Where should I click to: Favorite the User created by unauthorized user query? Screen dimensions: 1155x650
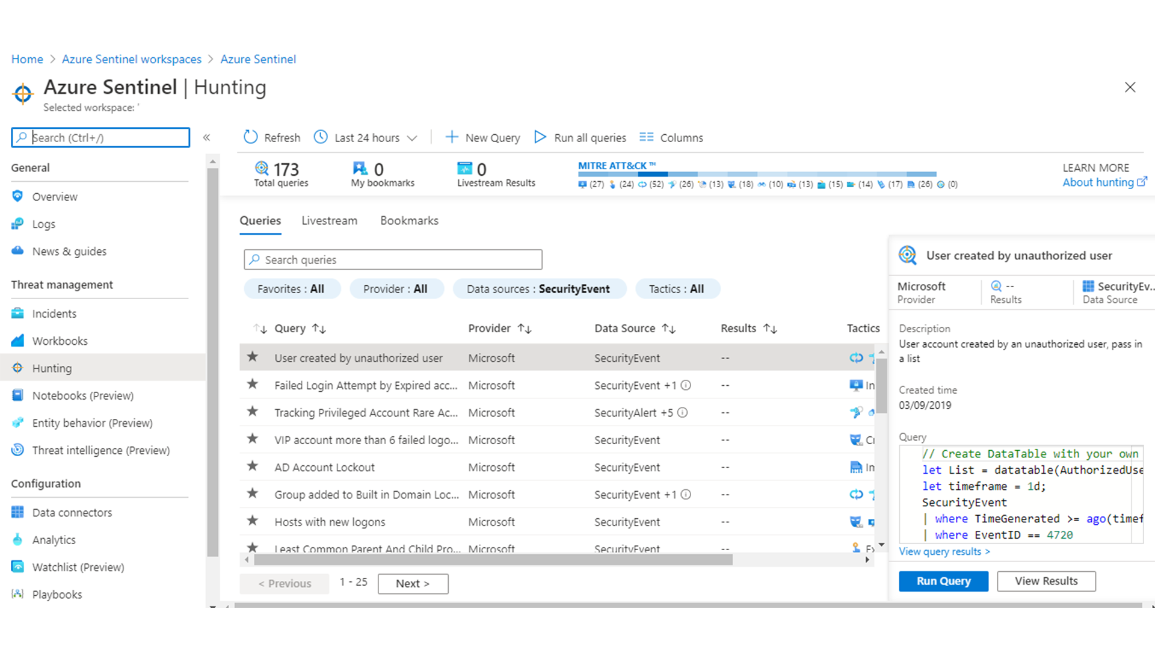[x=253, y=357]
